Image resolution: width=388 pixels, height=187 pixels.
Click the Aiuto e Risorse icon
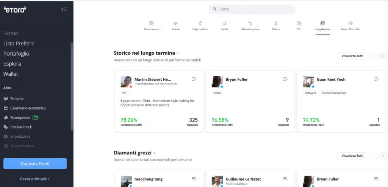5,146
